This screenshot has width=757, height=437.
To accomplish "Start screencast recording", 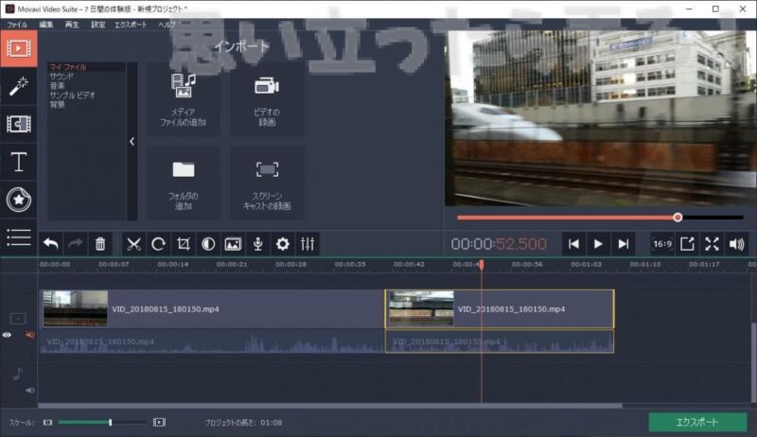I will click(267, 184).
